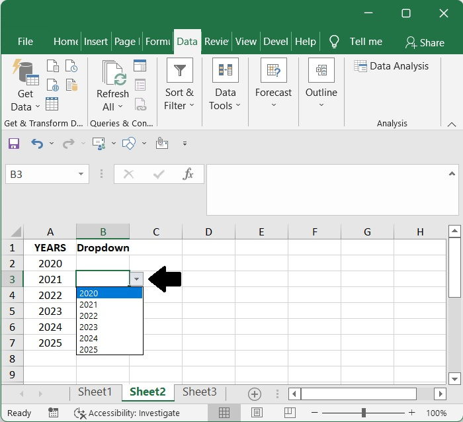Click the Data Tools icon

(226, 70)
